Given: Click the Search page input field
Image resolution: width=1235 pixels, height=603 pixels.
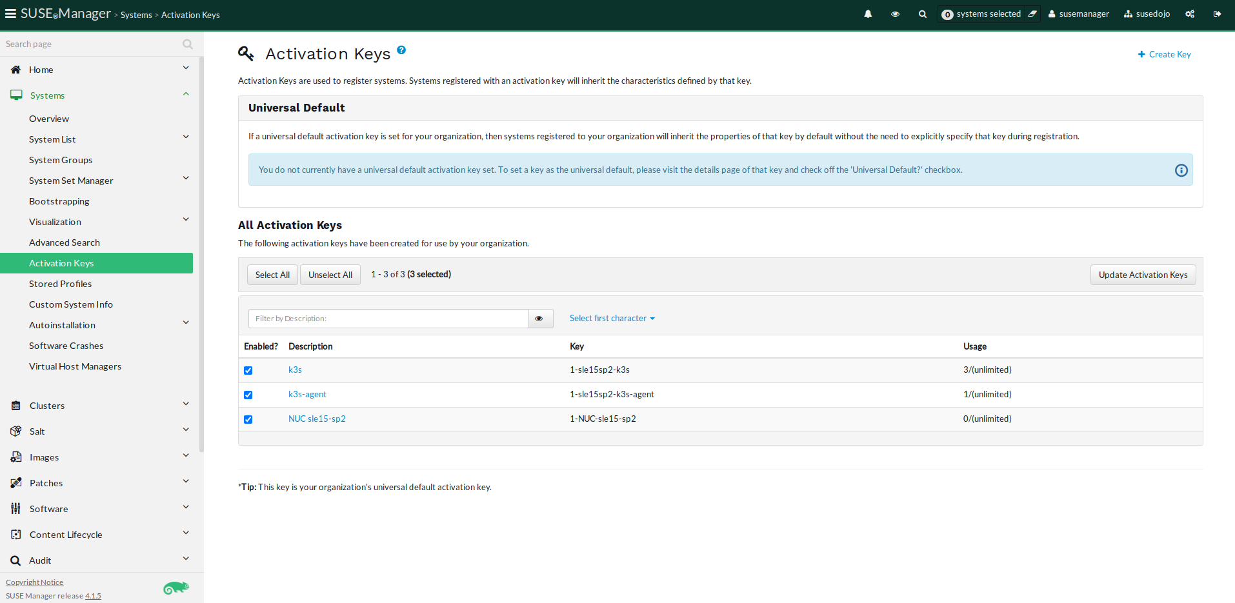Looking at the screenshot, I should [92, 44].
